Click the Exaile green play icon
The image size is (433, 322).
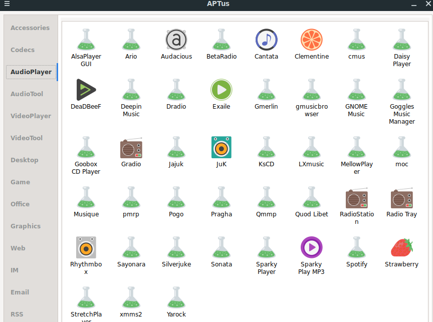pos(221,90)
